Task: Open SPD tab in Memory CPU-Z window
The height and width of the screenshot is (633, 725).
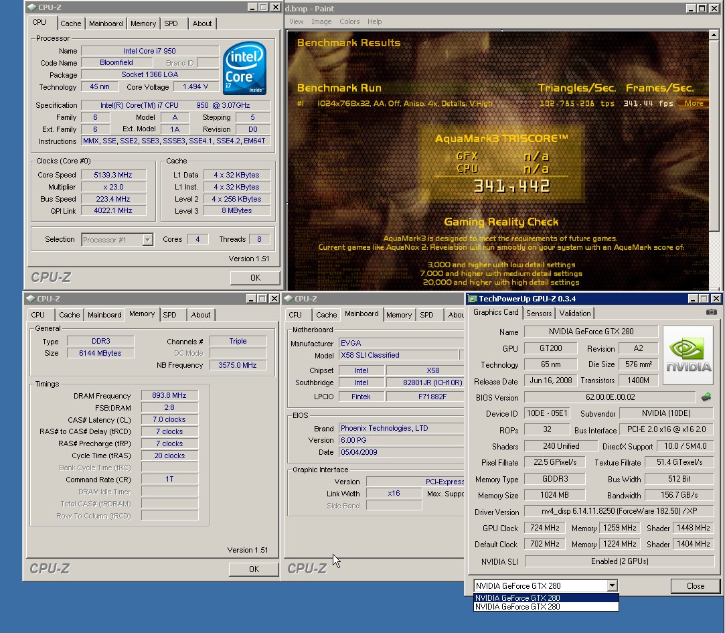Action: coord(169,315)
